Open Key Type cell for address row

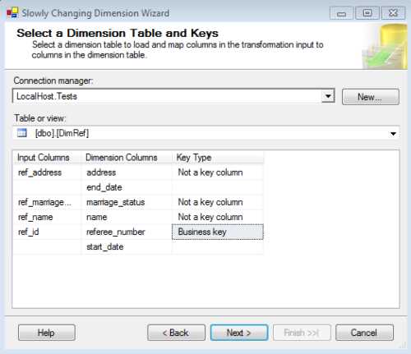pos(218,172)
